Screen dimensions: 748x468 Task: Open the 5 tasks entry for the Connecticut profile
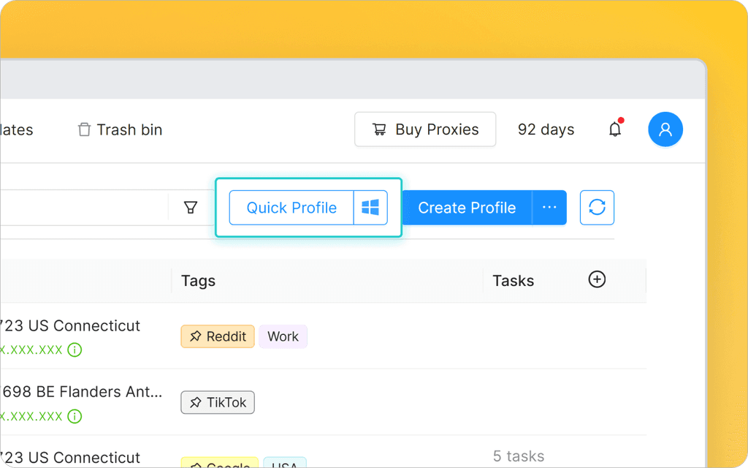click(518, 455)
